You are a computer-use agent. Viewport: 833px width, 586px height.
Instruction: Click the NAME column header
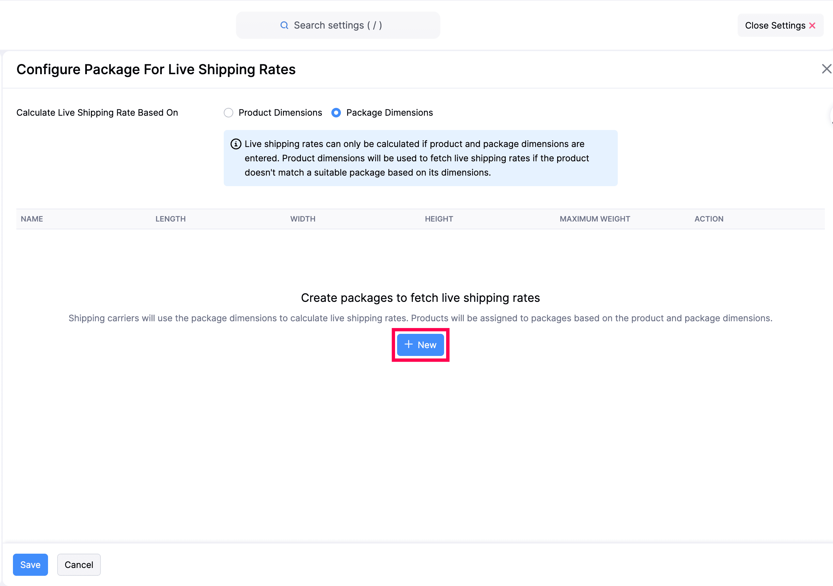[x=32, y=219]
